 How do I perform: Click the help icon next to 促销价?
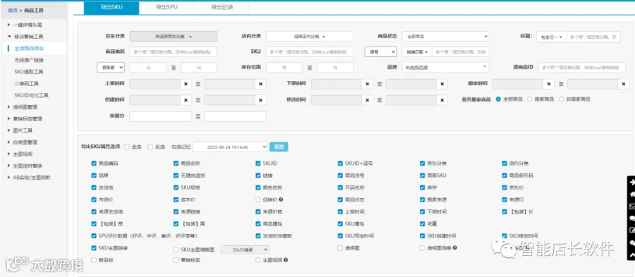[x=281, y=199]
